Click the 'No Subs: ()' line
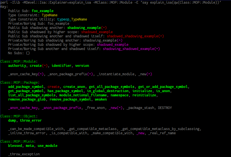The width and height of the screenshot is (231, 157). 19,53
